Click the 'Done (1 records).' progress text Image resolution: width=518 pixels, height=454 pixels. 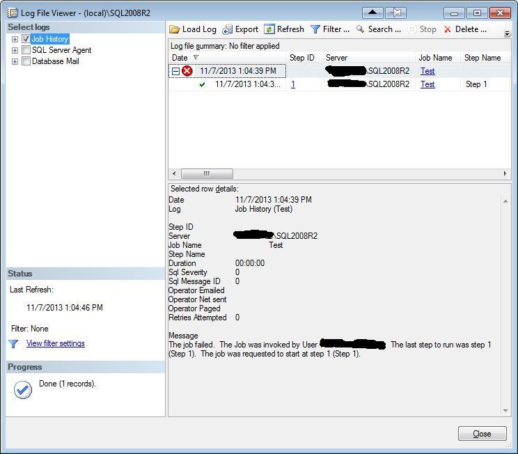[x=68, y=384]
